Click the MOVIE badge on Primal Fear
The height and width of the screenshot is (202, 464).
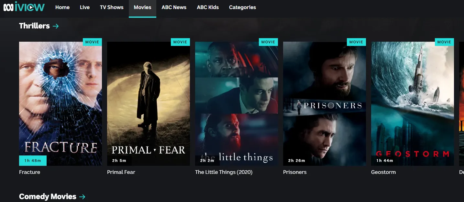click(x=180, y=42)
